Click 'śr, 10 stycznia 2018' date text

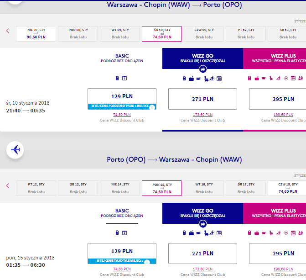[28, 103]
